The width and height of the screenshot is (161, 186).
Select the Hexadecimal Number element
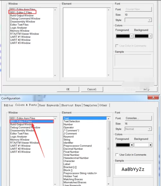(76, 158)
